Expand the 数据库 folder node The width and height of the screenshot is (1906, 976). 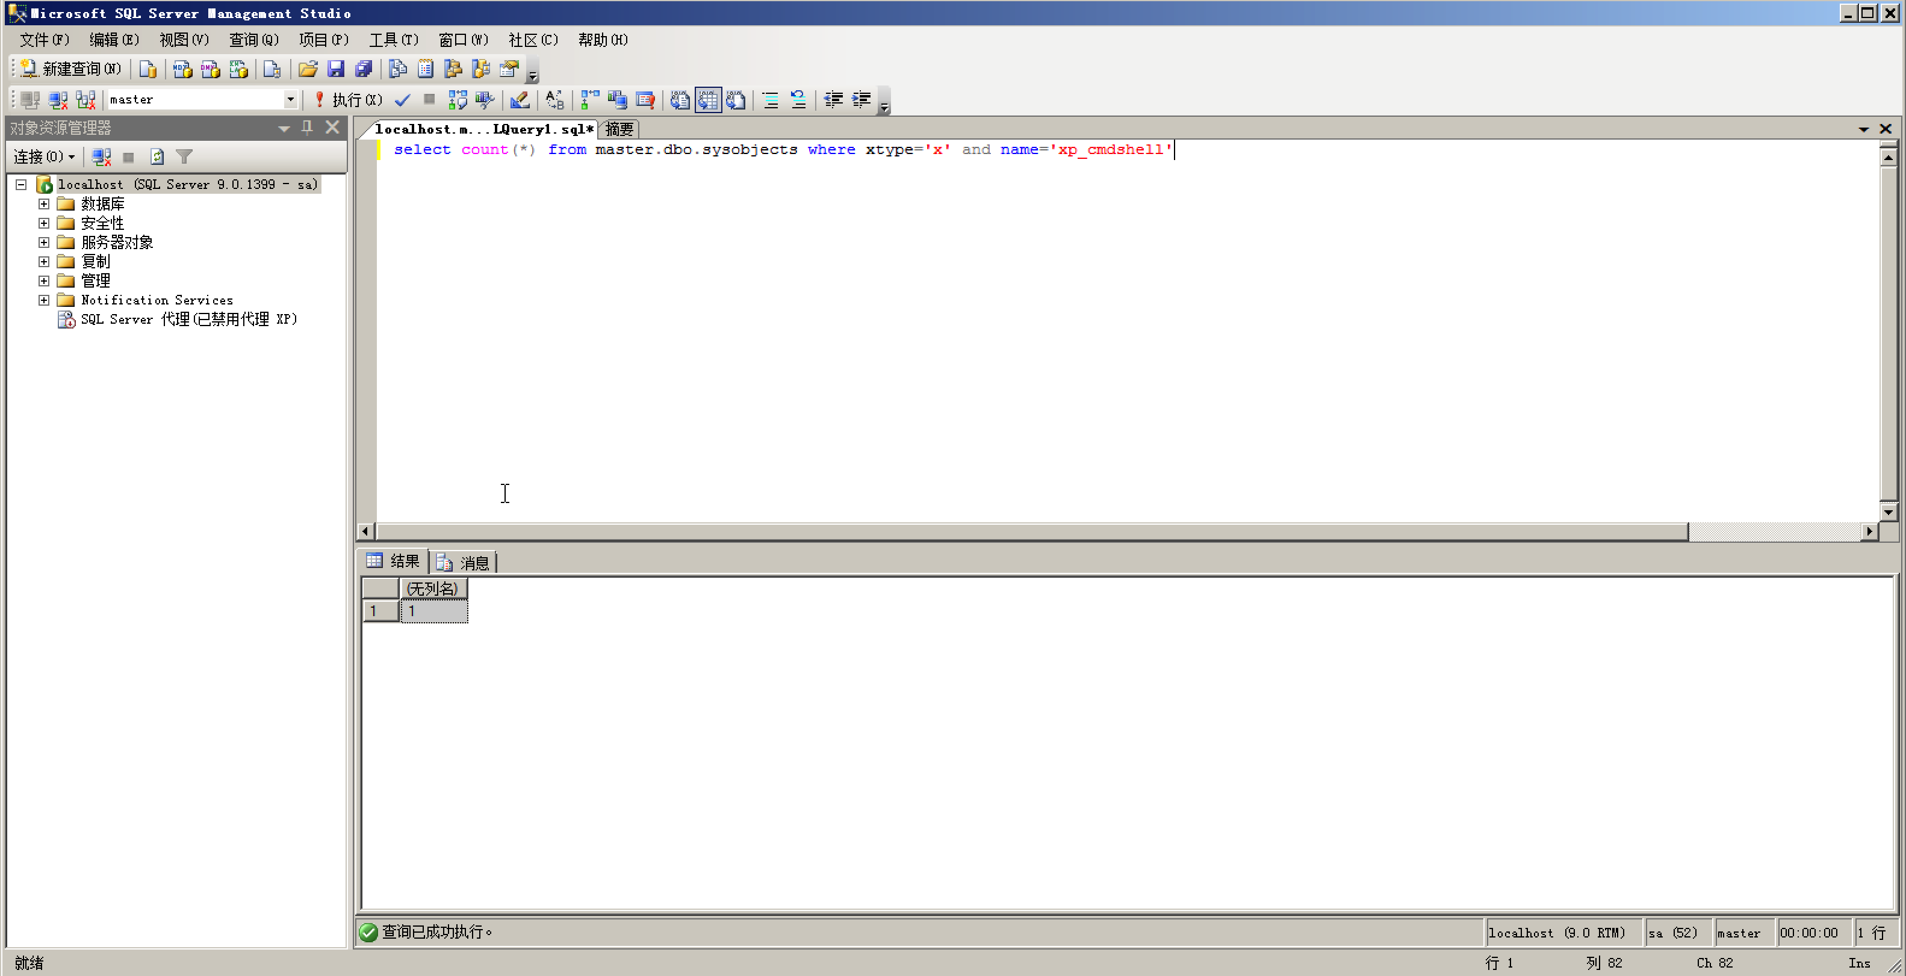pos(45,204)
